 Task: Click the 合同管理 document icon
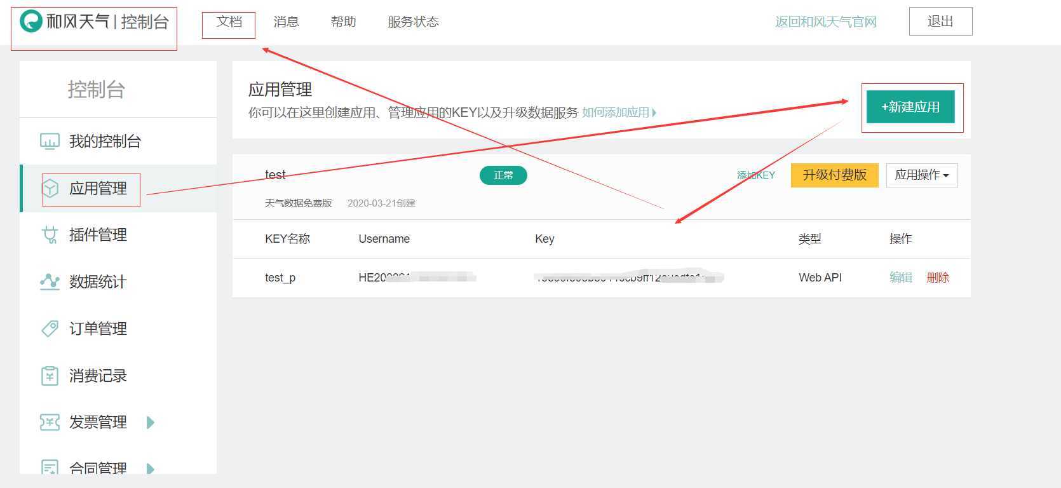pyautogui.click(x=50, y=467)
